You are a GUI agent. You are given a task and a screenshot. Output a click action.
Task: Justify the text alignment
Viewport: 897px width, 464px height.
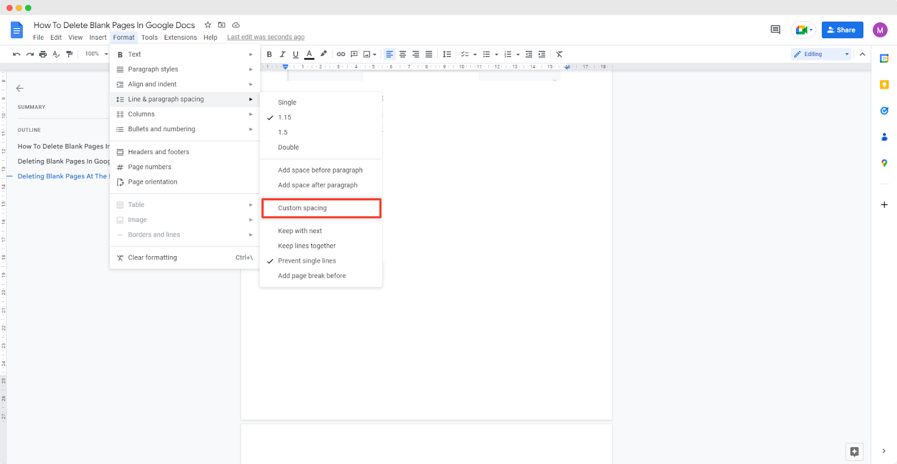[429, 54]
